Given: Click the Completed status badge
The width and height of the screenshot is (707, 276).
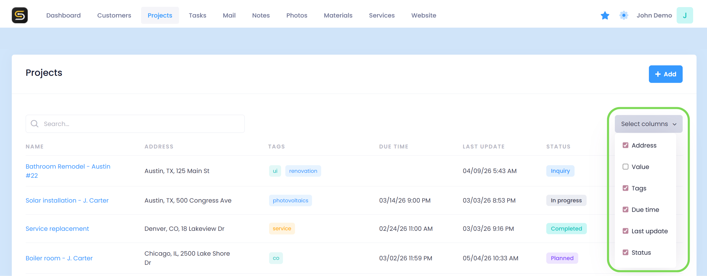Looking at the screenshot, I should (x=566, y=229).
